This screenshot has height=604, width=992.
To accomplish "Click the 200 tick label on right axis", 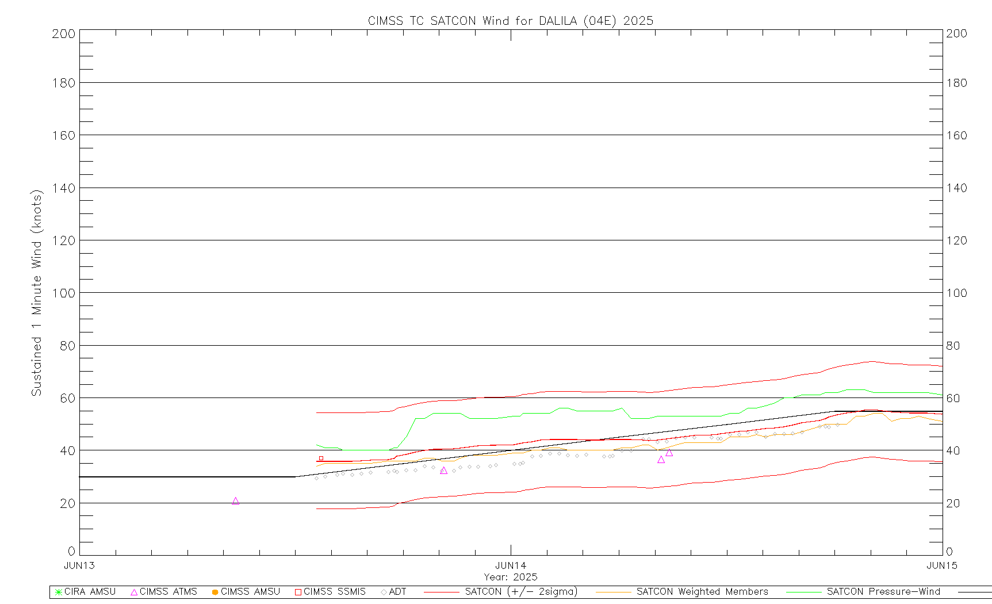I will [x=957, y=33].
